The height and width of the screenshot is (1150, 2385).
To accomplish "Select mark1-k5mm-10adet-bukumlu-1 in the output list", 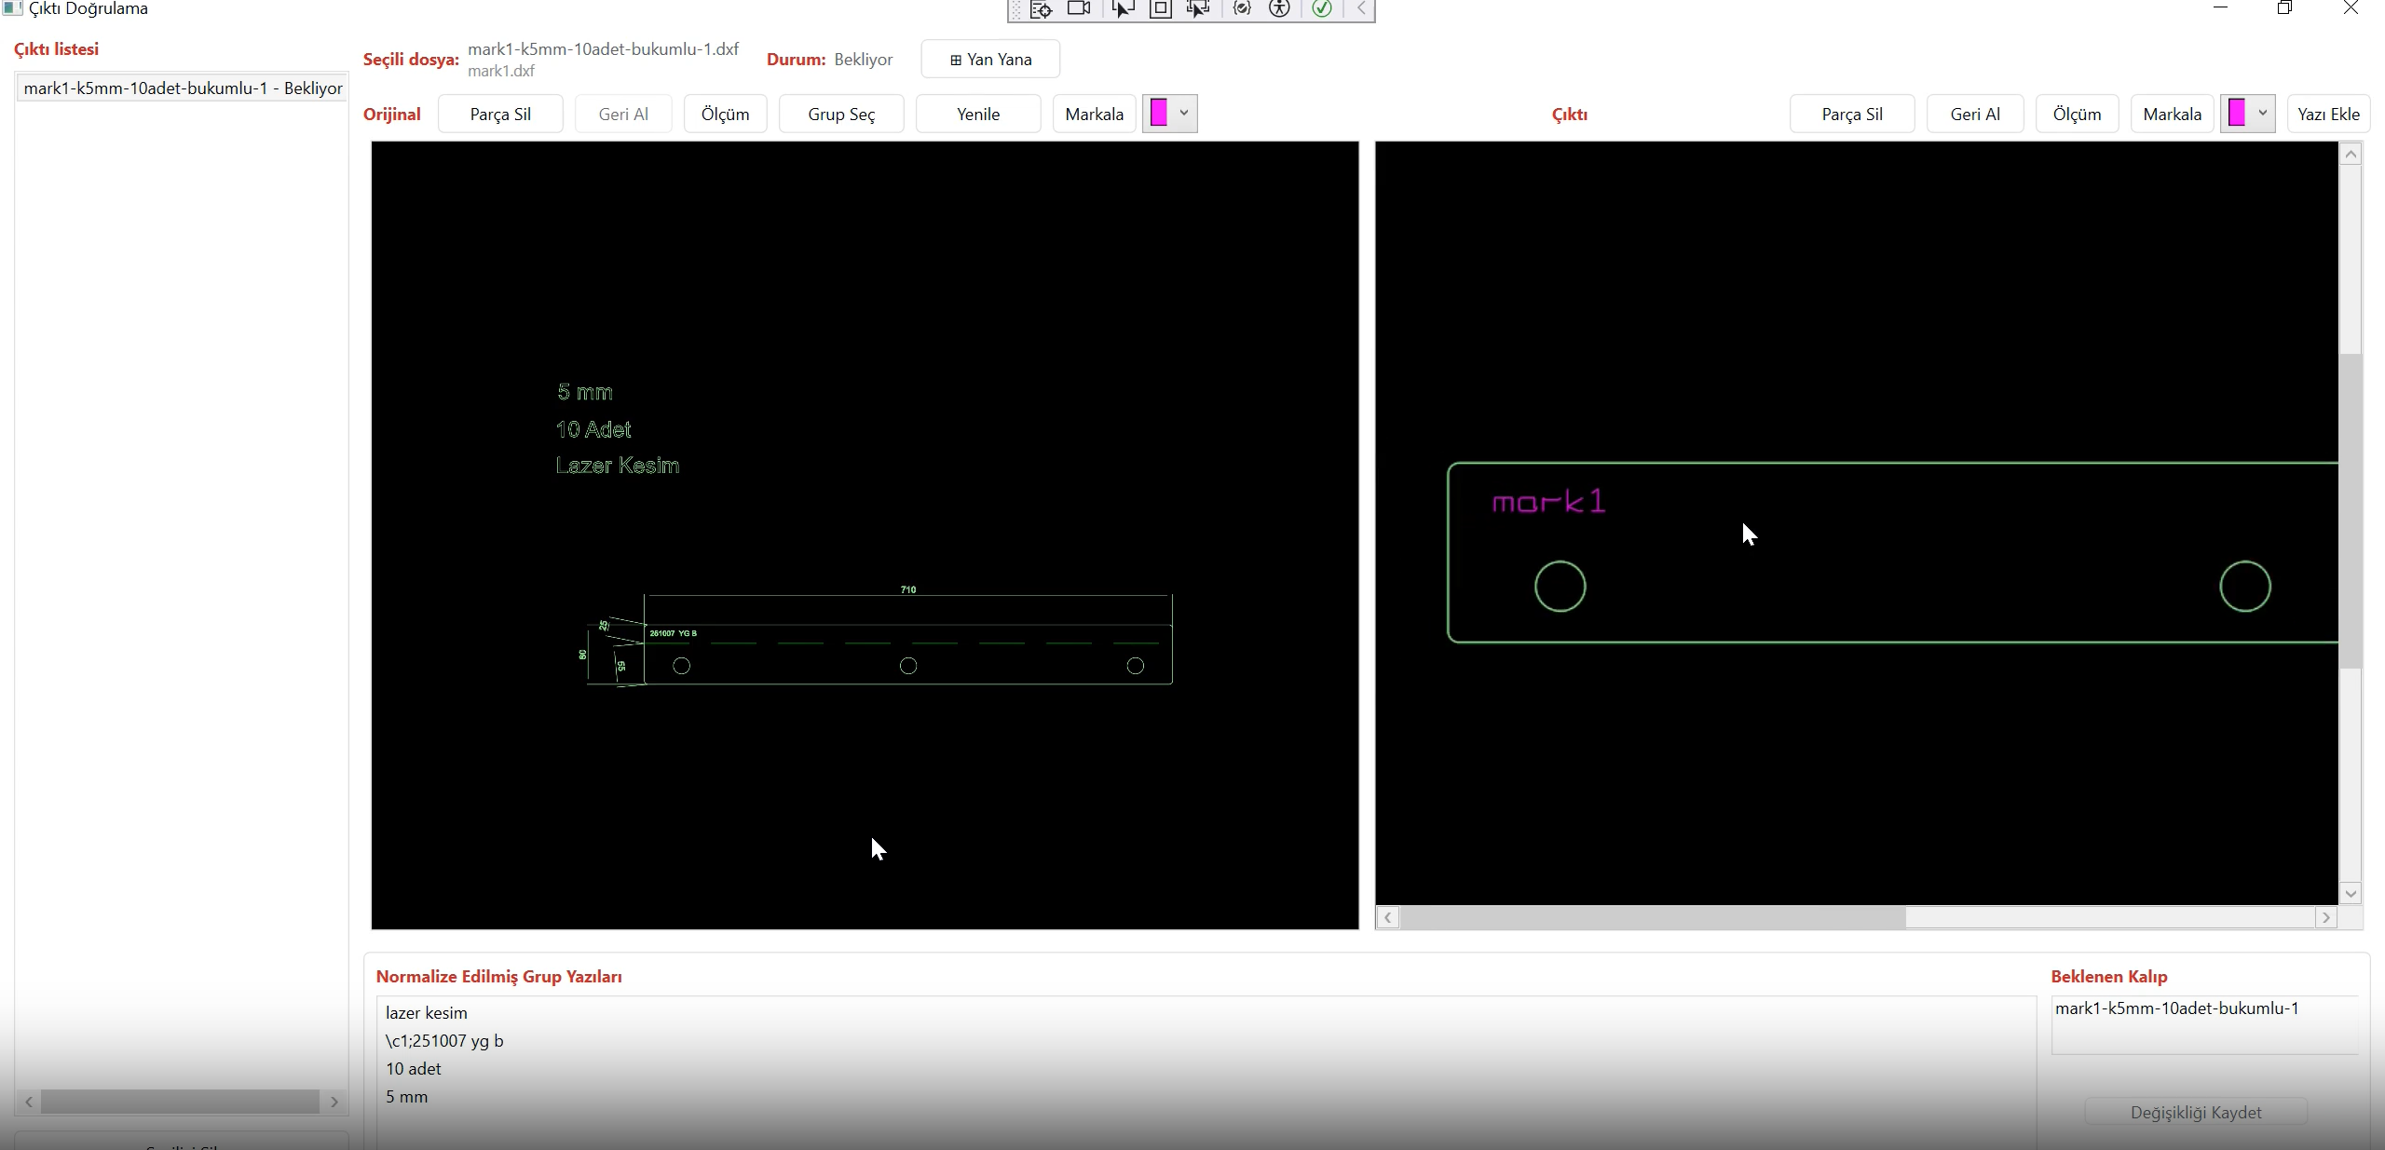I will coord(183,88).
